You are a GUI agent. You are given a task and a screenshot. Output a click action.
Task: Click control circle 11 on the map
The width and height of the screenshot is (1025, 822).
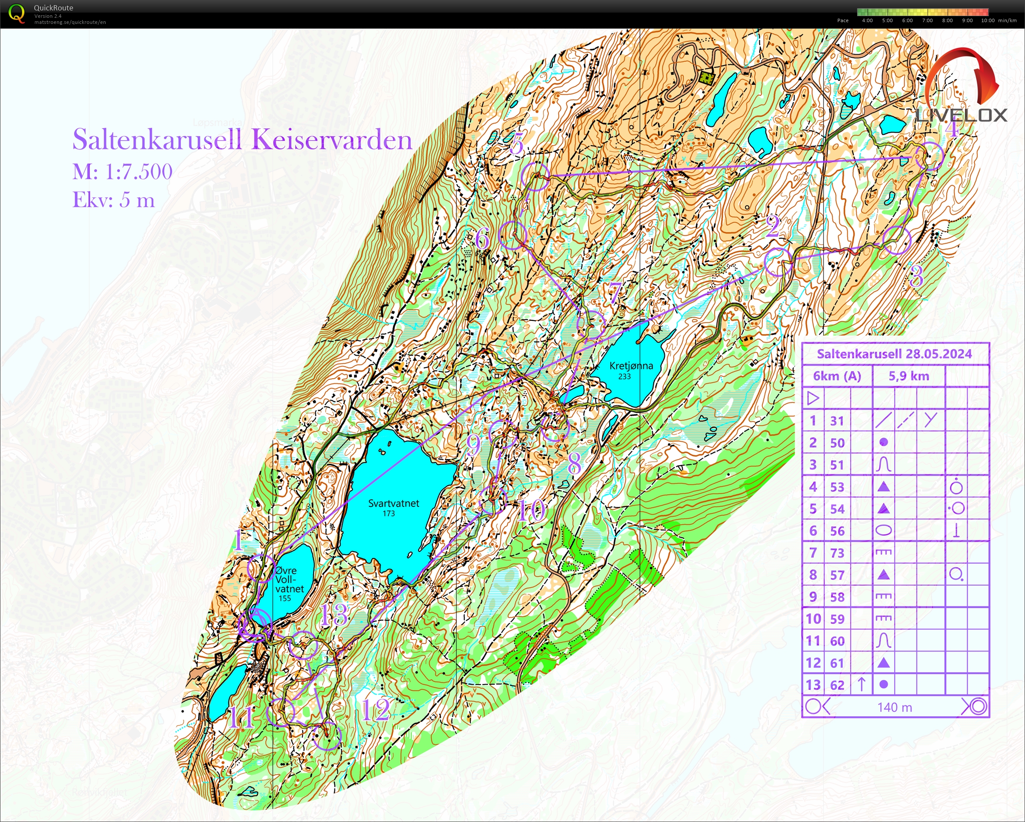[281, 712]
